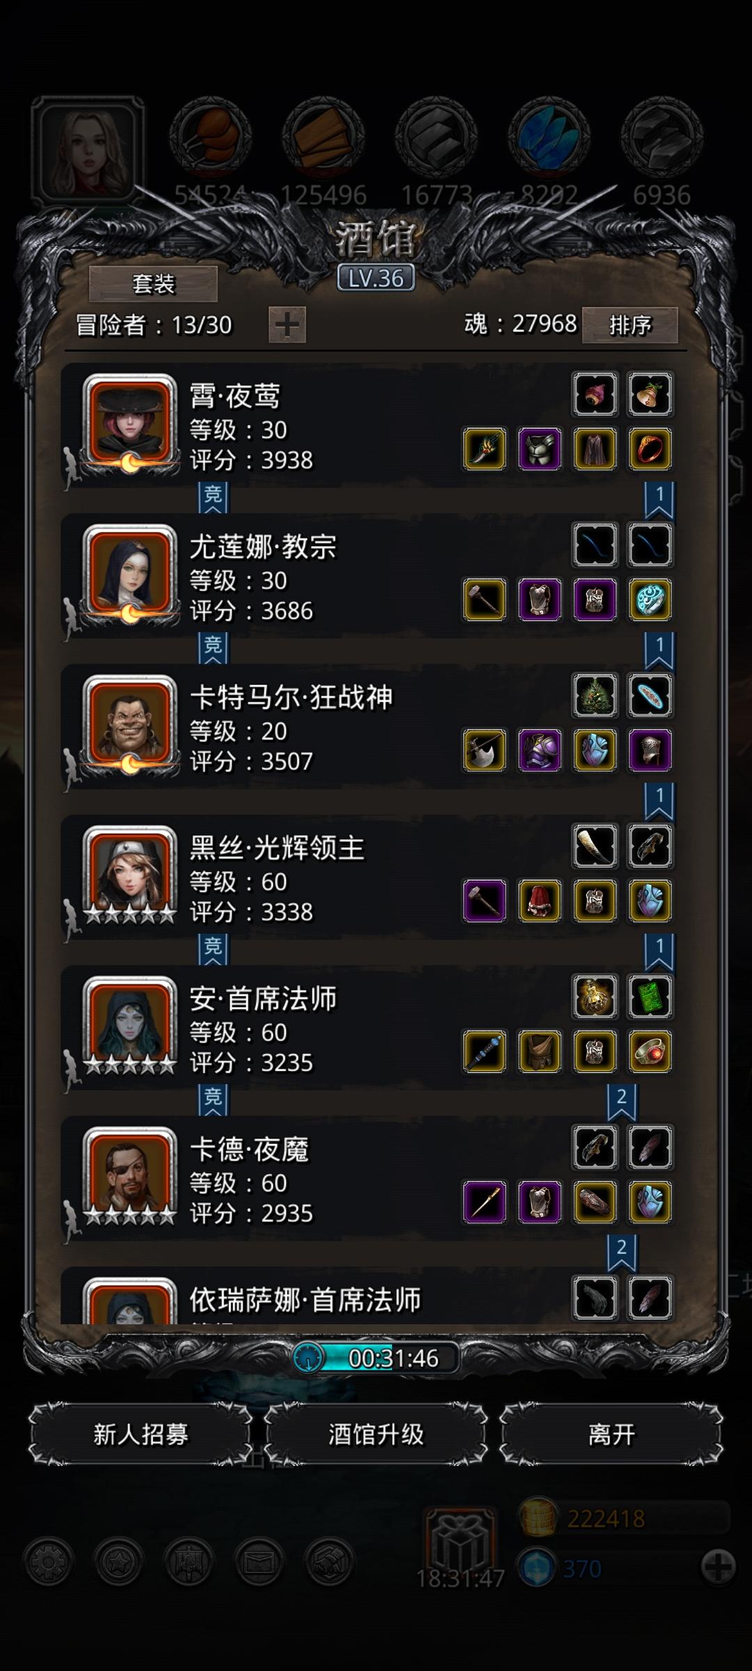Click the 酒馆升级 upgrade button
Image resolution: width=752 pixels, height=1671 pixels.
(376, 1434)
